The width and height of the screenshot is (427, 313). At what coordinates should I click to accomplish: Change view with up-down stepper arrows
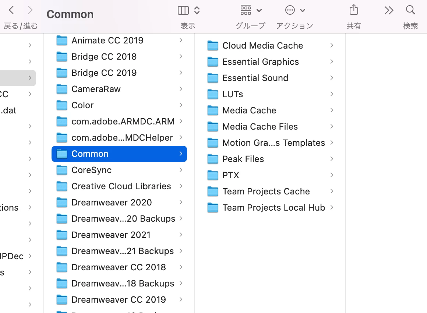[x=197, y=10]
